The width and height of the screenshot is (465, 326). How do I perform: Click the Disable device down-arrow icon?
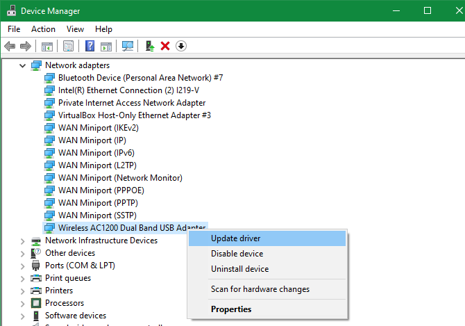181,46
